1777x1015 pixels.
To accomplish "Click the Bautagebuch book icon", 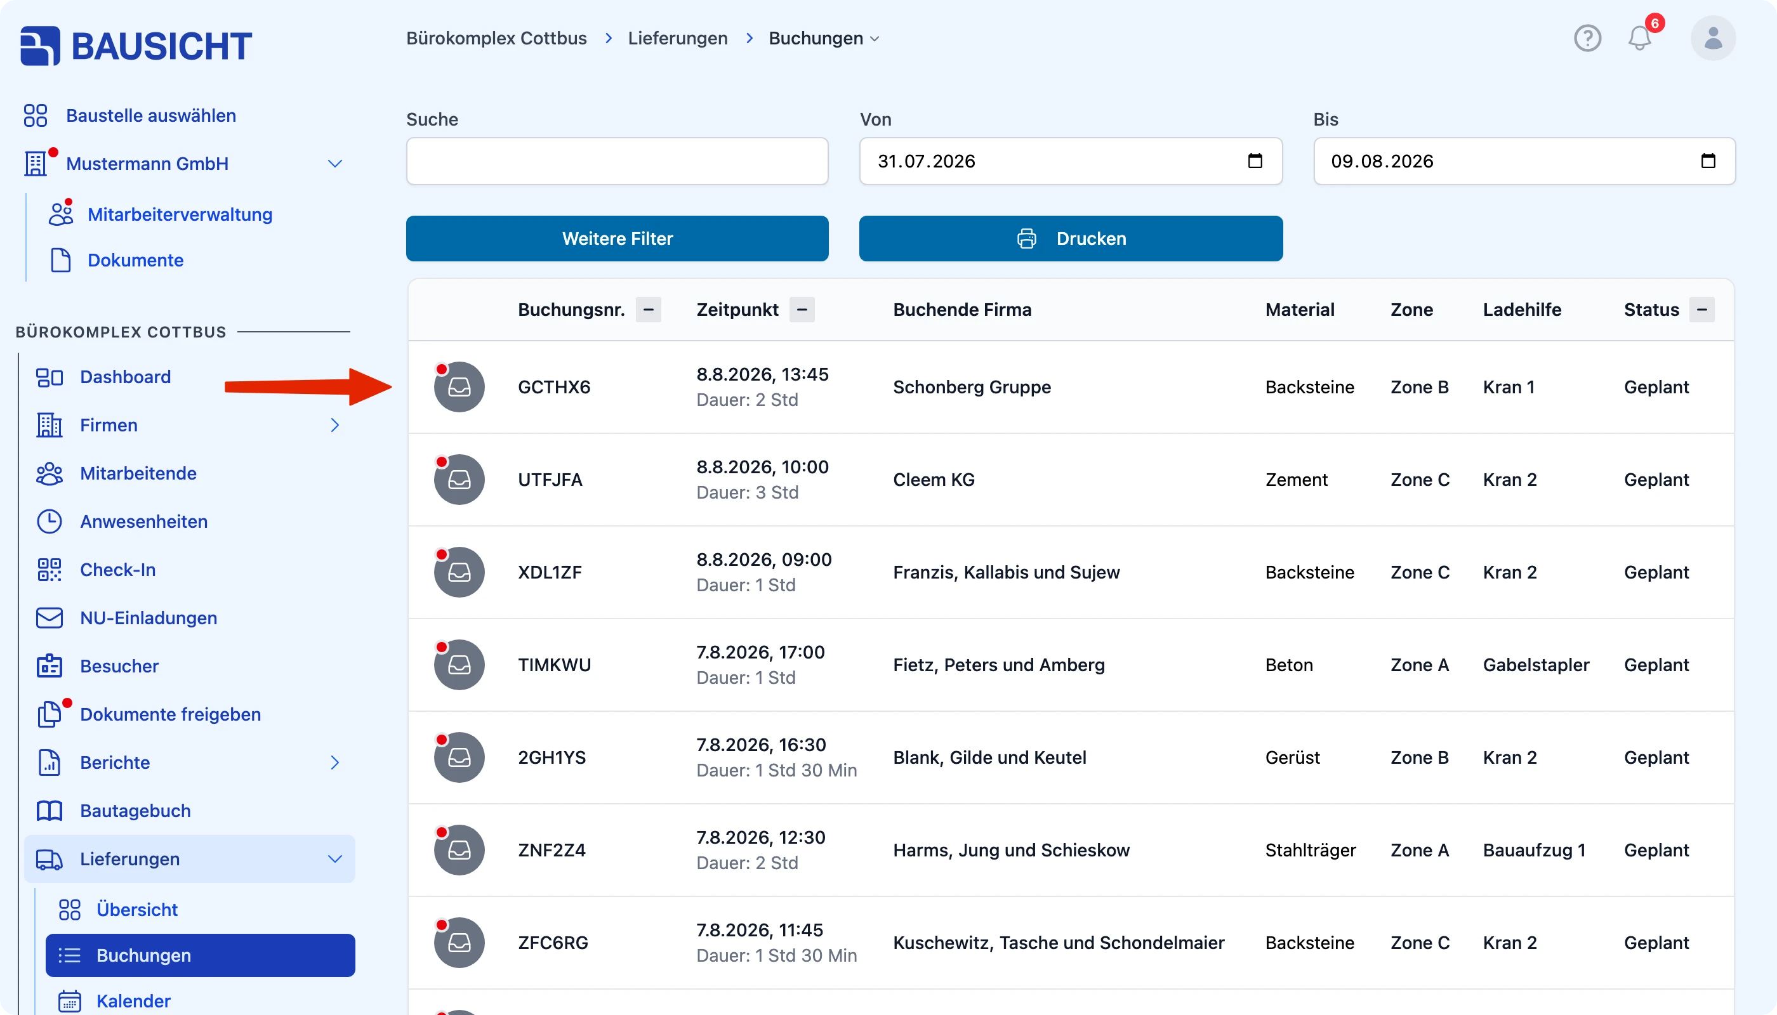I will pyautogui.click(x=50, y=811).
